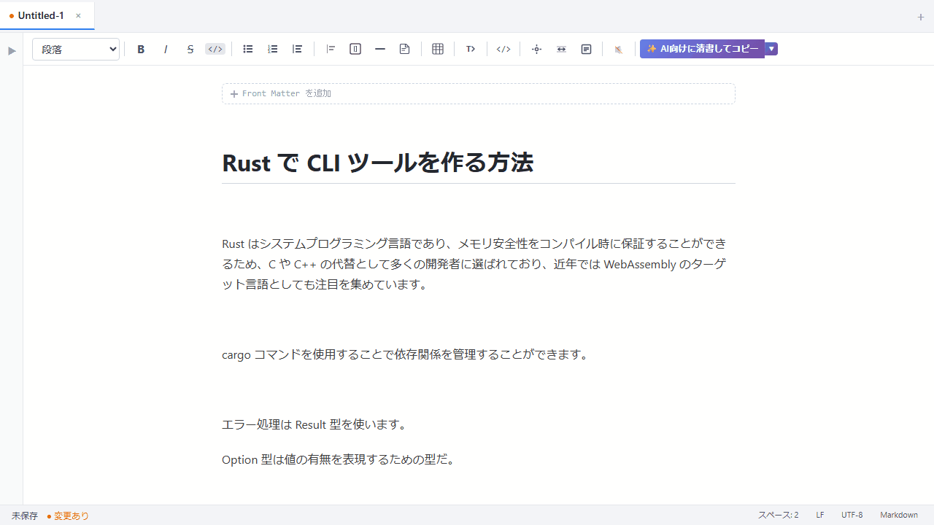Toggle strikethrough formatting
This screenshot has height=525, width=934.
(x=190, y=49)
